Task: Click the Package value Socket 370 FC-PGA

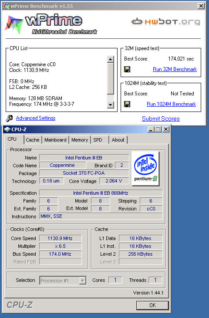Action: (84, 173)
